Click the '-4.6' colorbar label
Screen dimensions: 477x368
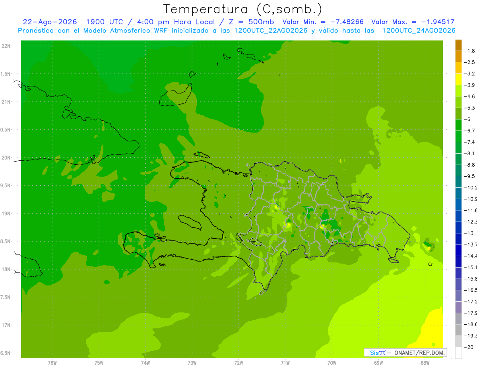[x=470, y=96]
